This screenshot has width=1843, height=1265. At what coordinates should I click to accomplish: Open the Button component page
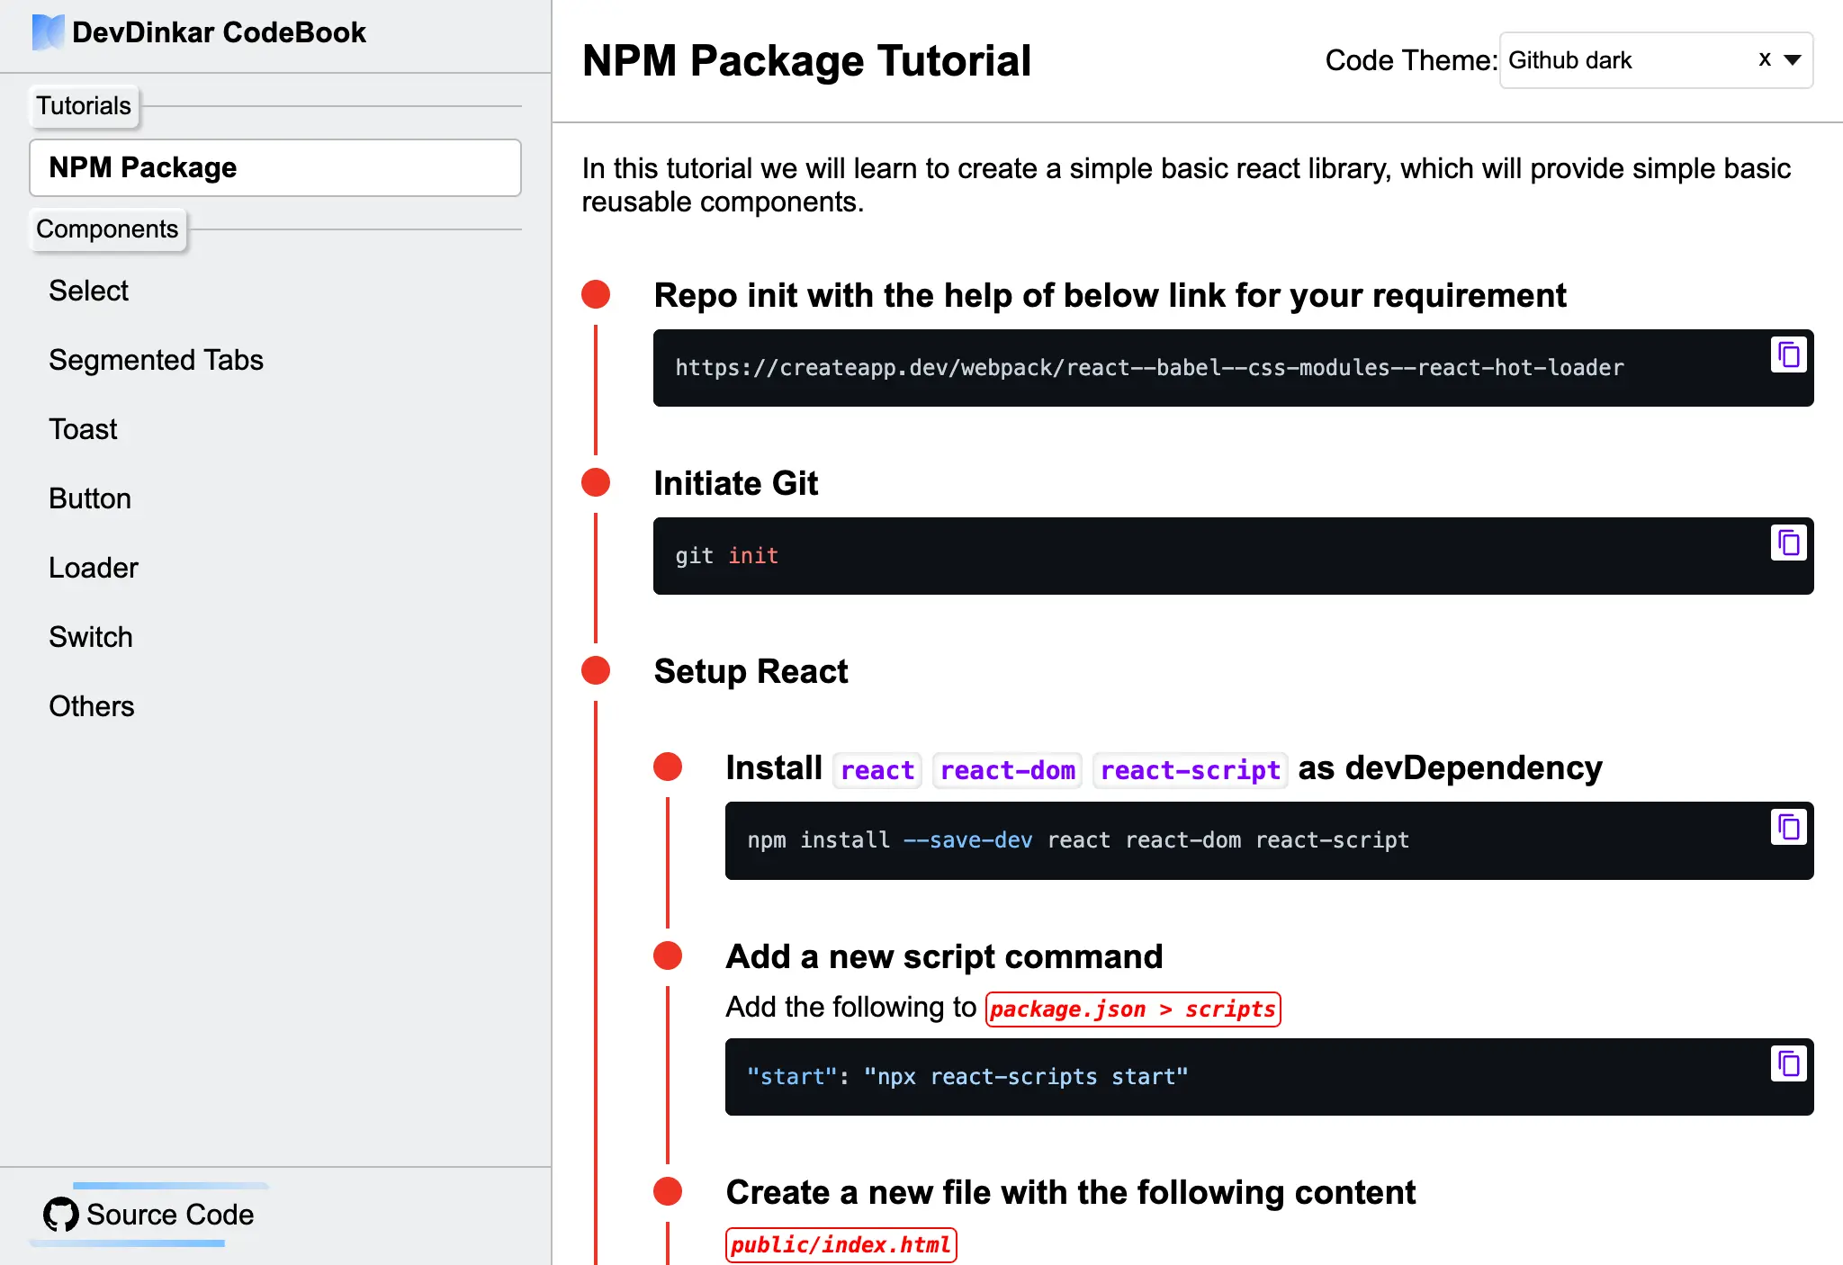coord(90,498)
